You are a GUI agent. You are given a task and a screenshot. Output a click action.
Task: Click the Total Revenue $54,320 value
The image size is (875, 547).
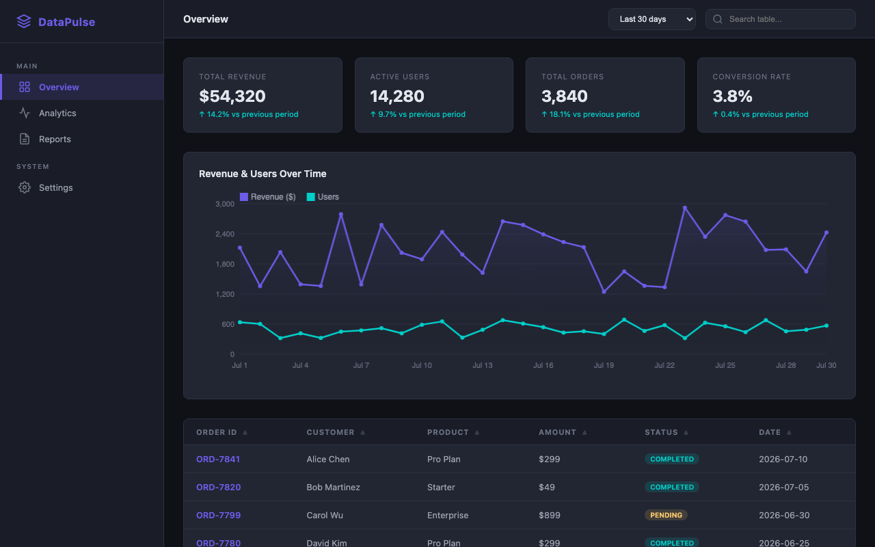[232, 96]
